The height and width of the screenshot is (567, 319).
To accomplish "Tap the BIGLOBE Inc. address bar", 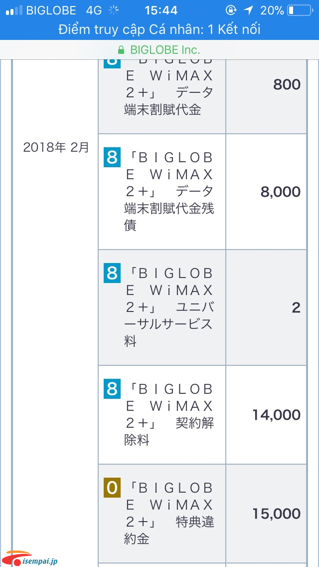I will (159, 49).
